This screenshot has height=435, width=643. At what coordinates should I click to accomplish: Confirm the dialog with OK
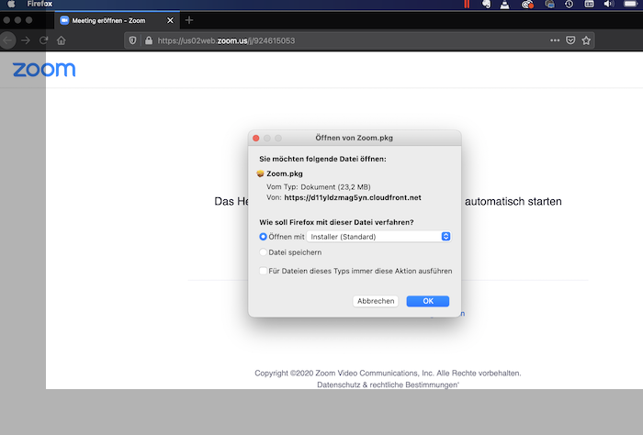point(427,301)
